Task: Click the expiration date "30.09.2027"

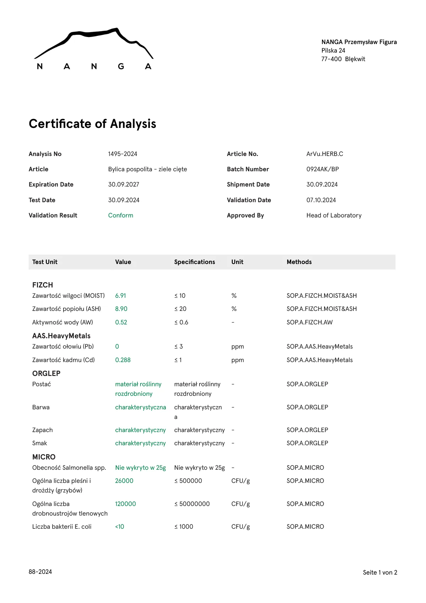Action: 124,184
